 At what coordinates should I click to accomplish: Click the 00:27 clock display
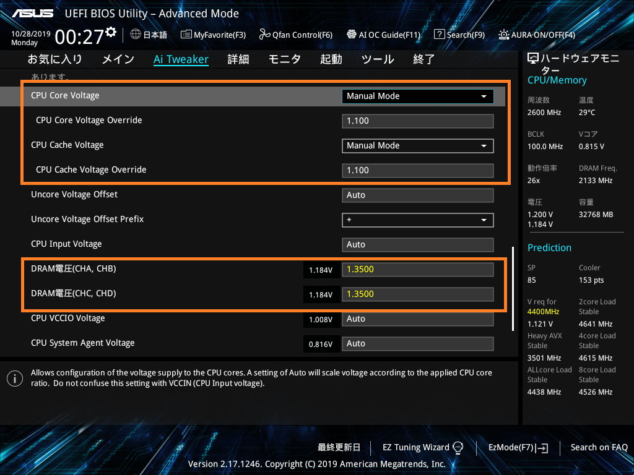pos(79,36)
